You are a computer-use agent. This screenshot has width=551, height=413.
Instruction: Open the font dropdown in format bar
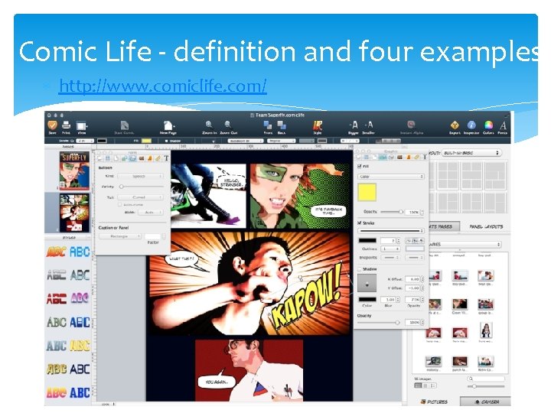(x=245, y=141)
